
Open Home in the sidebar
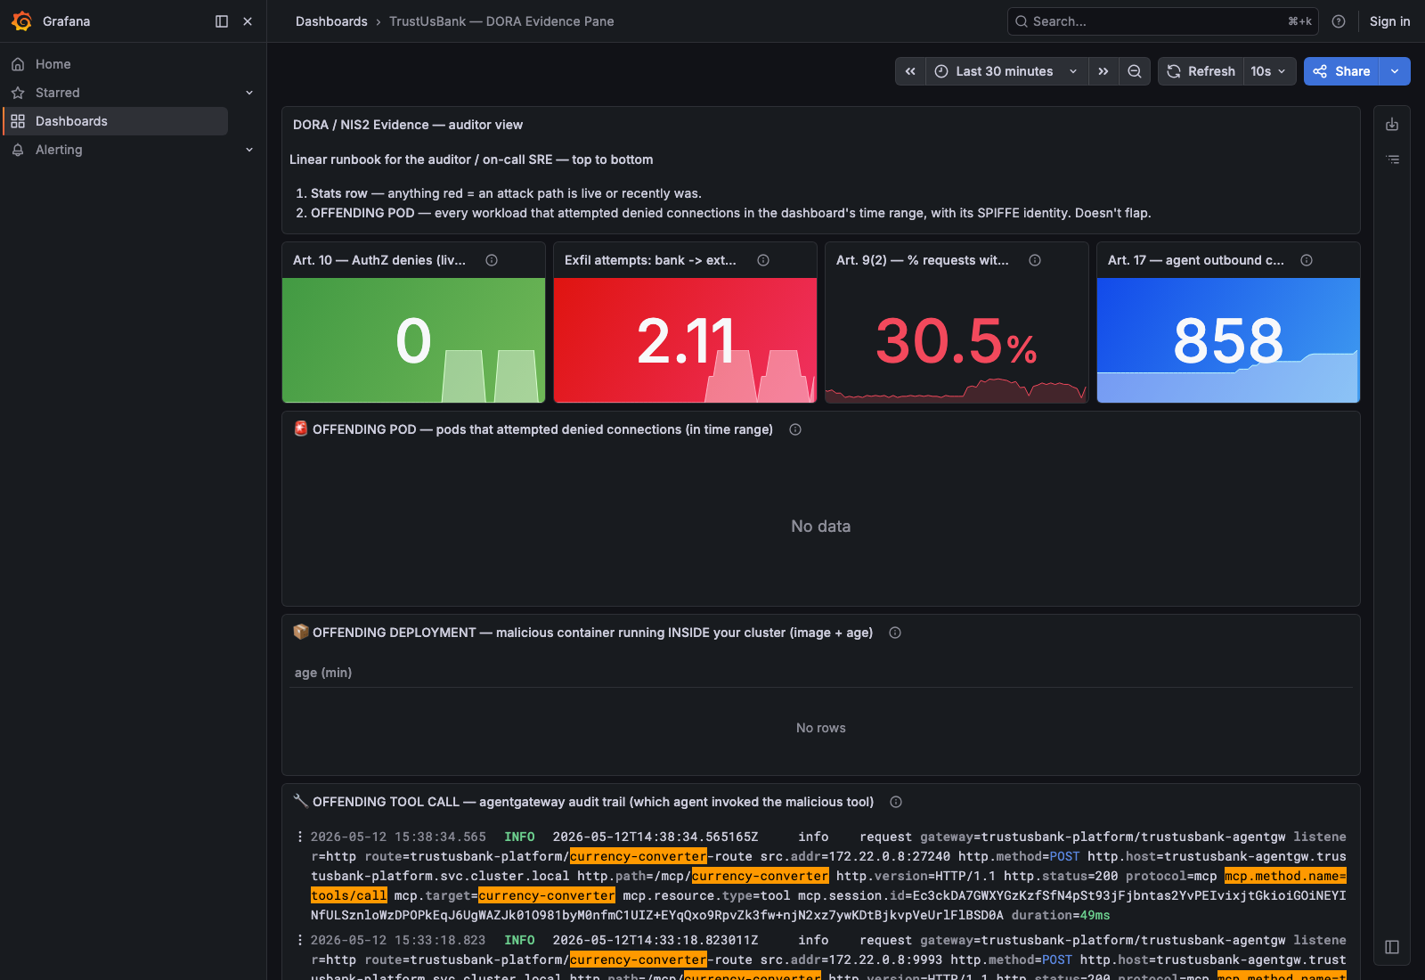[x=53, y=64]
